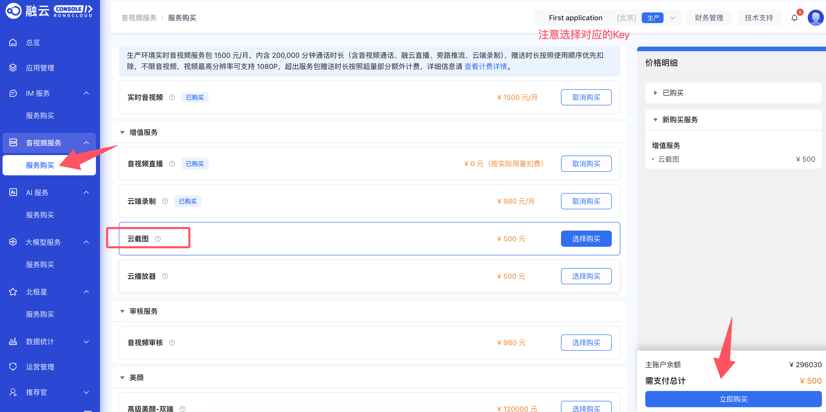The image size is (826, 412).
Task: Click help icon next to 云端录制
Action: click(165, 201)
